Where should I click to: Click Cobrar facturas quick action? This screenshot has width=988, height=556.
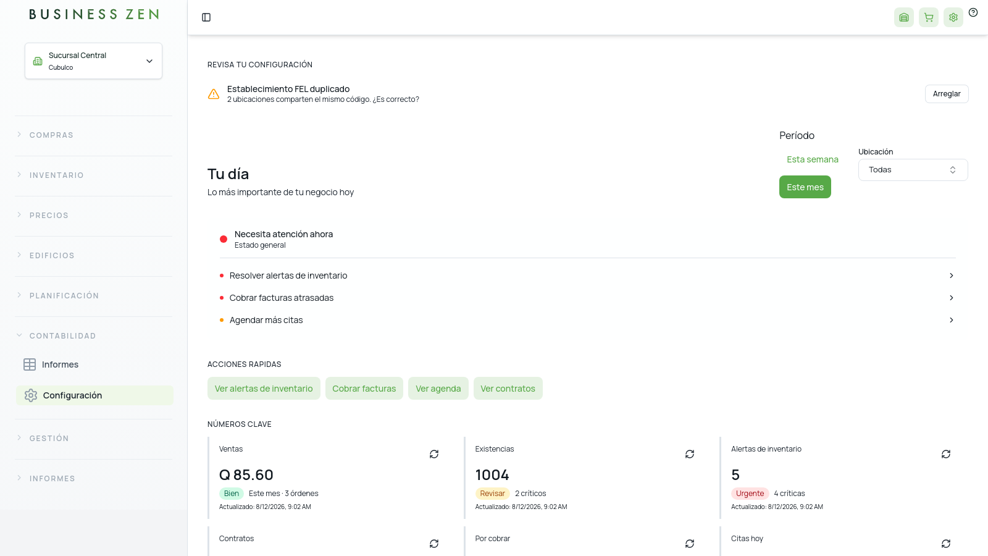364,389
